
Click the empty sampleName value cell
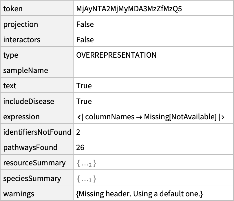[153, 70]
